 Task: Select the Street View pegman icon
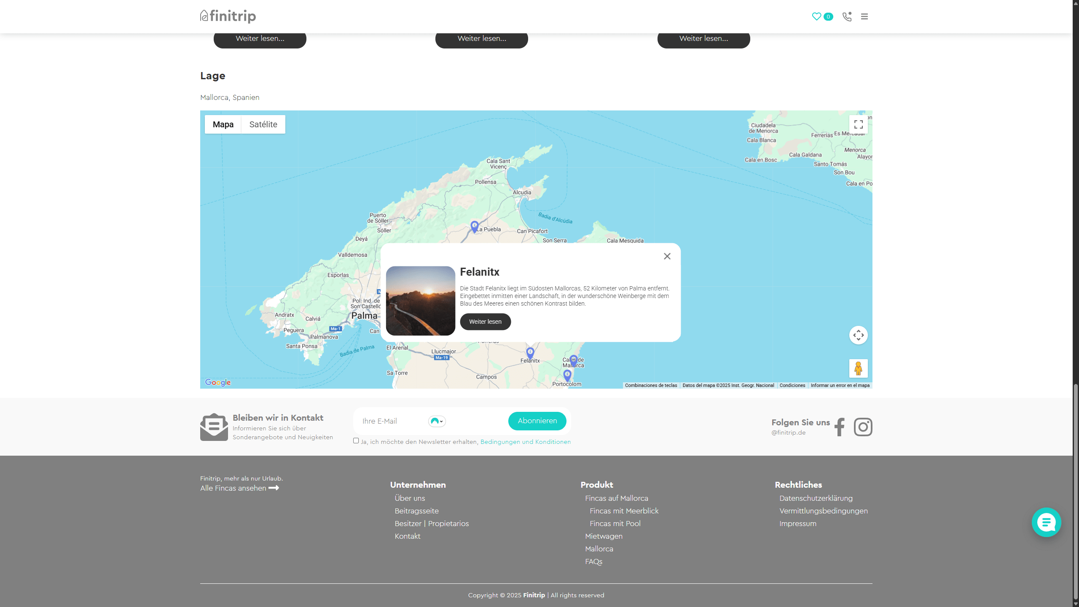coord(858,368)
